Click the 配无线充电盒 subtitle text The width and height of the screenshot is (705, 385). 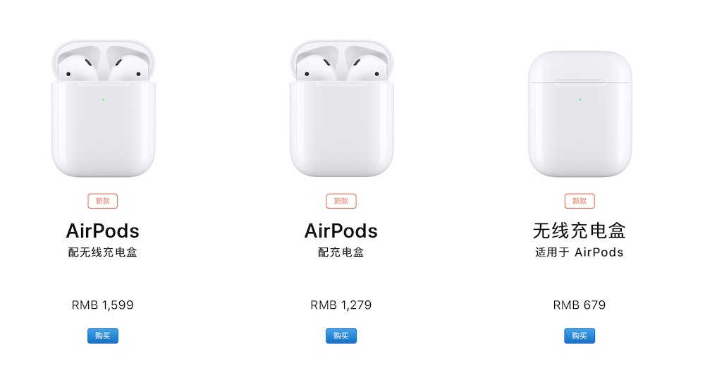click(103, 252)
